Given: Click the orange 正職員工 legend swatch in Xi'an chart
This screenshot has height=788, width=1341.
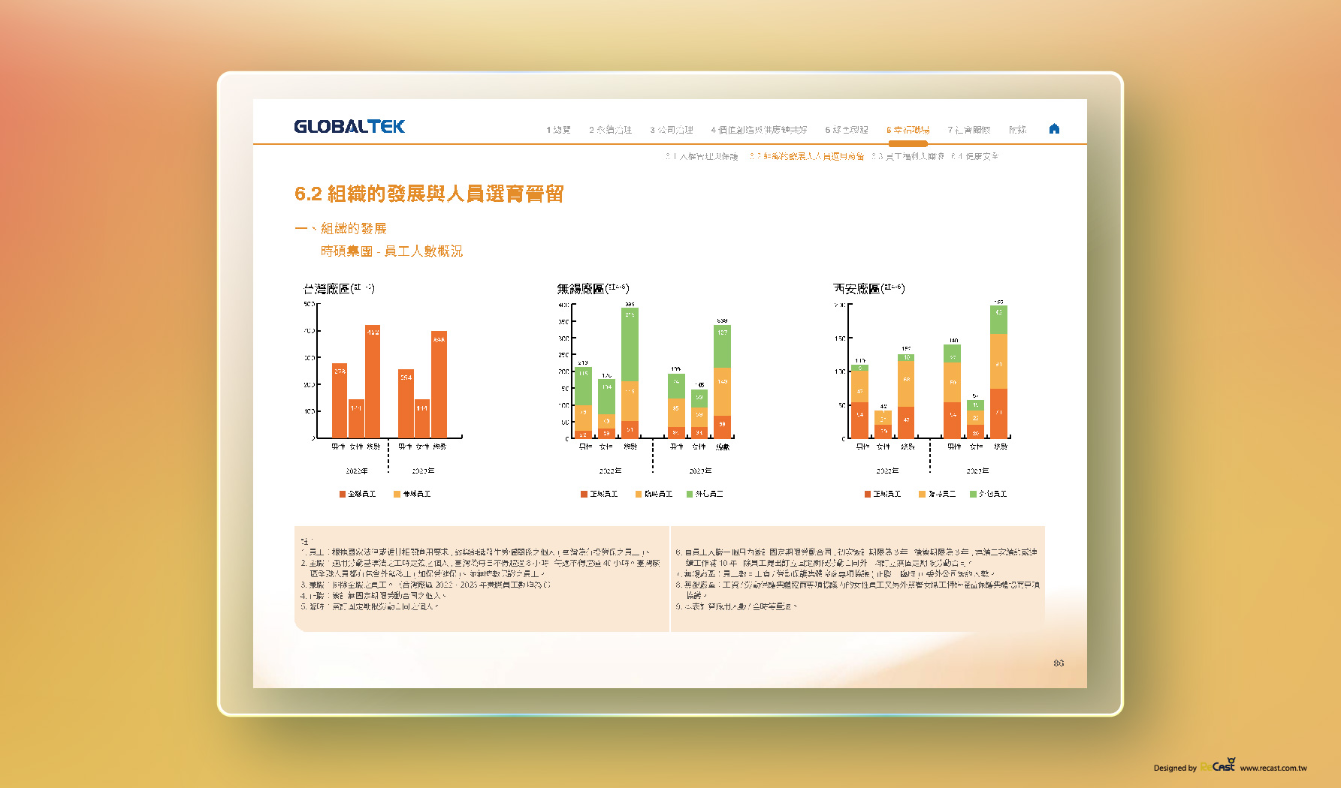Looking at the screenshot, I should click(x=868, y=494).
